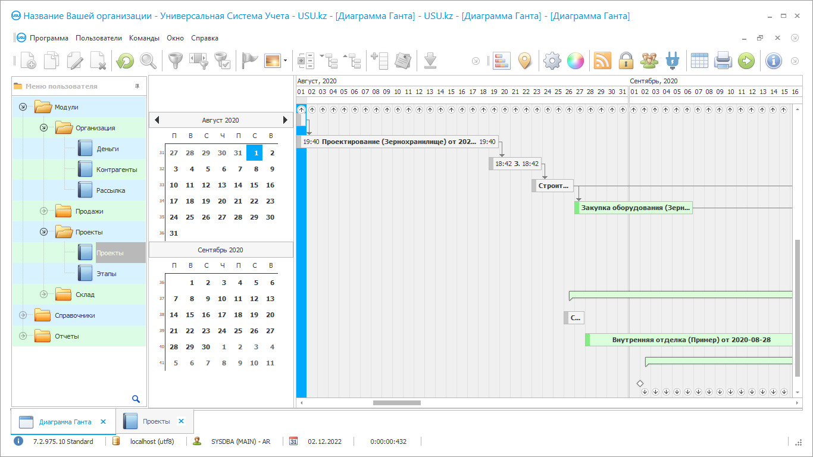Click the grey flag toolbar icon
This screenshot has width=813, height=457.
[249, 60]
